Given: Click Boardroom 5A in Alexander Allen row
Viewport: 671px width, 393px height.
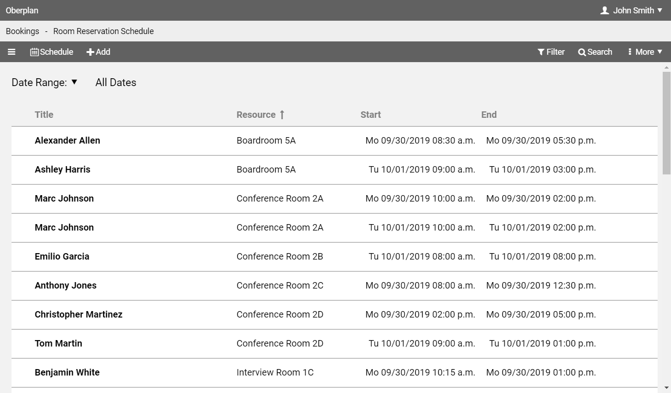Looking at the screenshot, I should tap(266, 140).
